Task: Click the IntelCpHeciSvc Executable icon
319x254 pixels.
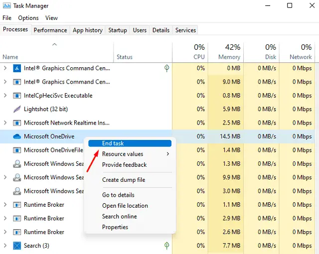Action: (x=16, y=96)
